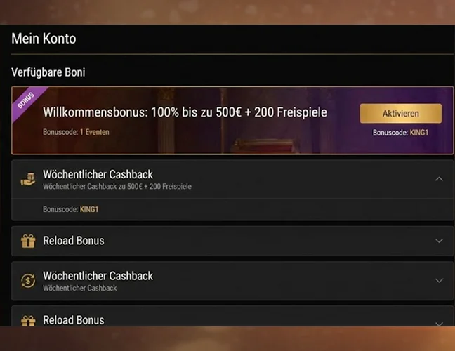Viewport: 455px width, 351px height.
Task: Click the circular dollar icon of collapsed Wöchentlicher Cashback
Action: coord(28,281)
